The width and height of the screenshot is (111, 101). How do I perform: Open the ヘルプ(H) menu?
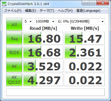click(65, 11)
